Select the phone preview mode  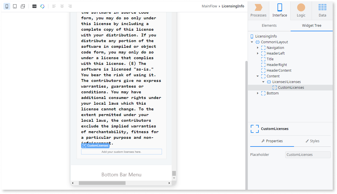click(7, 6)
